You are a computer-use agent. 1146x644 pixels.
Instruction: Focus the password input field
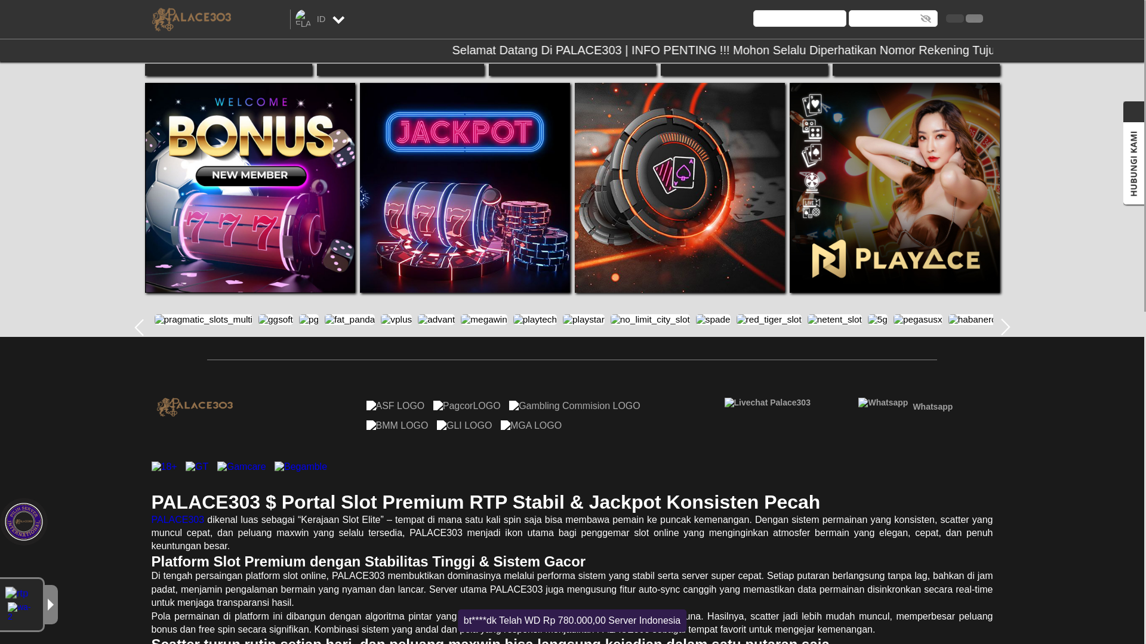pyautogui.click(x=893, y=18)
